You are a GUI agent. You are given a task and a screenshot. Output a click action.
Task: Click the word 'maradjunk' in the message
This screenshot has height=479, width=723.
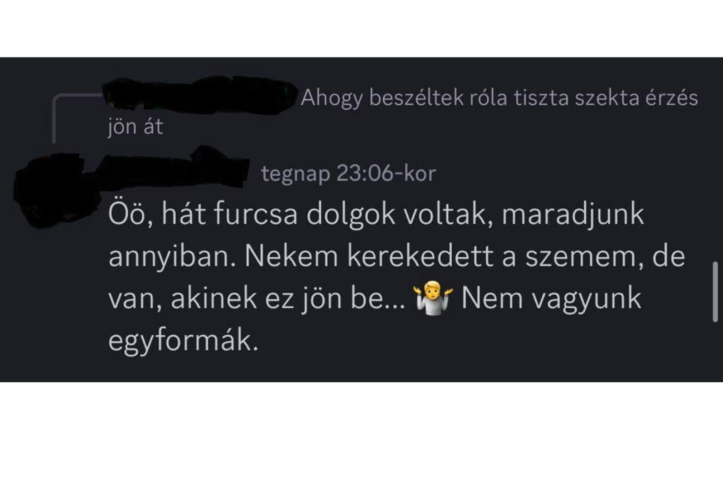573,215
